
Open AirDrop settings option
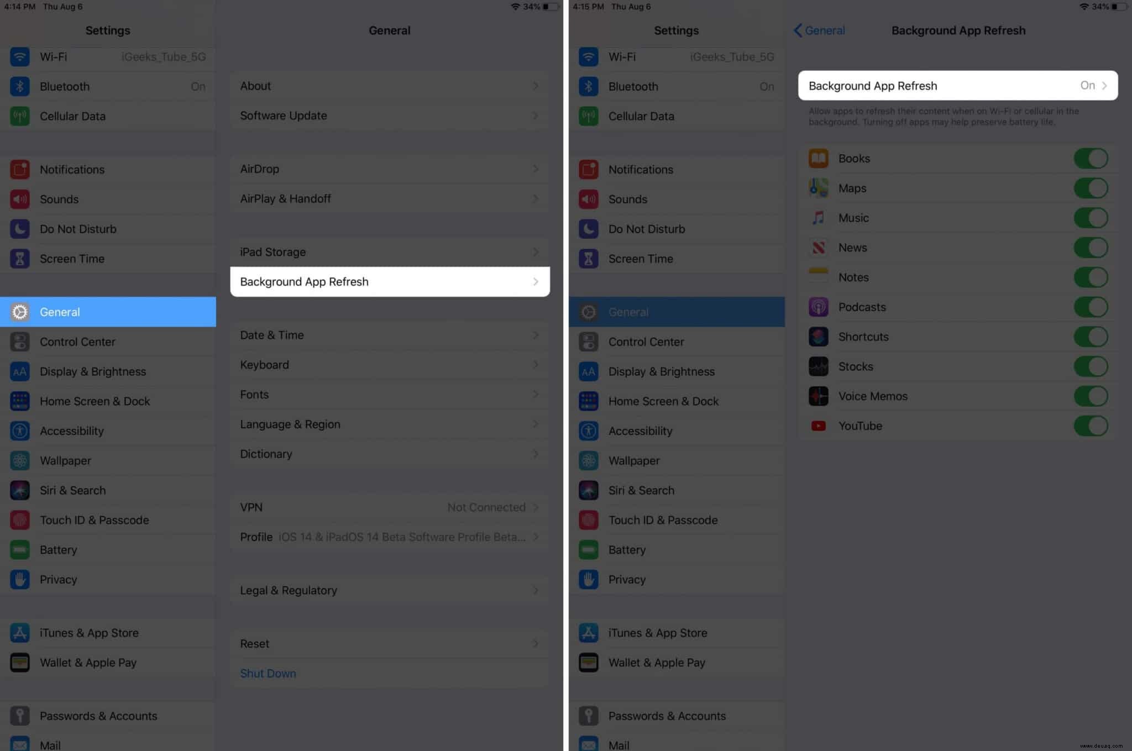(x=389, y=167)
